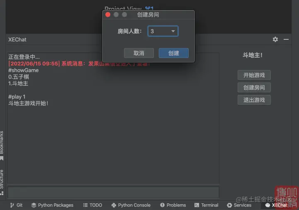
Task: Open the Python Packages tool window
Action: tap(52, 205)
